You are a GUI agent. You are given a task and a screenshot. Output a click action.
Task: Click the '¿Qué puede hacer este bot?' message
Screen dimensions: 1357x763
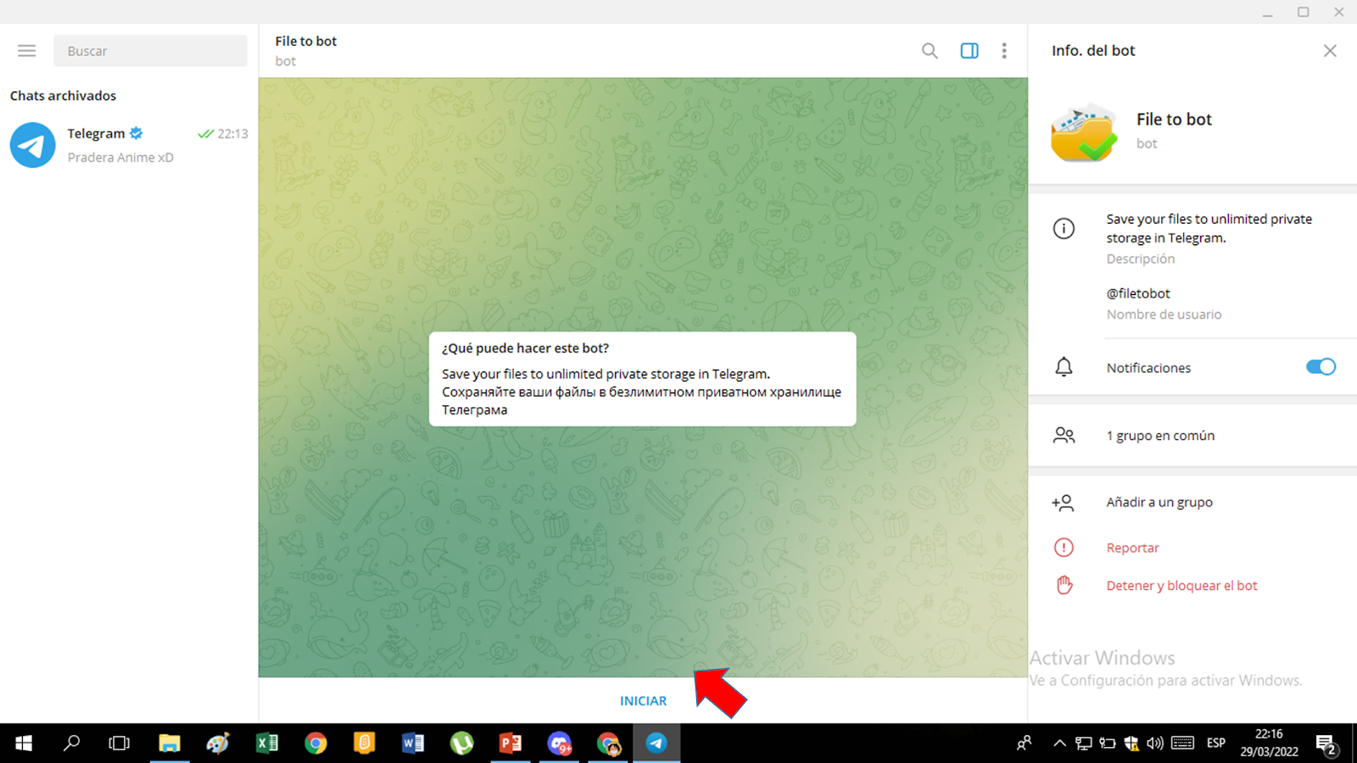[x=642, y=379]
